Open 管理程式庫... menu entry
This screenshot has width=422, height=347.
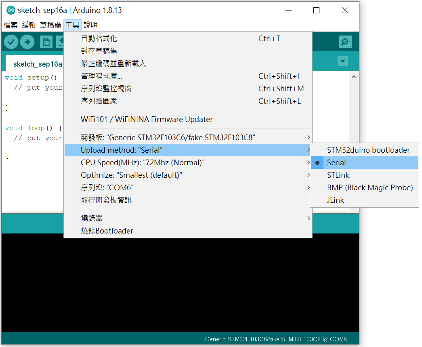pos(188,76)
